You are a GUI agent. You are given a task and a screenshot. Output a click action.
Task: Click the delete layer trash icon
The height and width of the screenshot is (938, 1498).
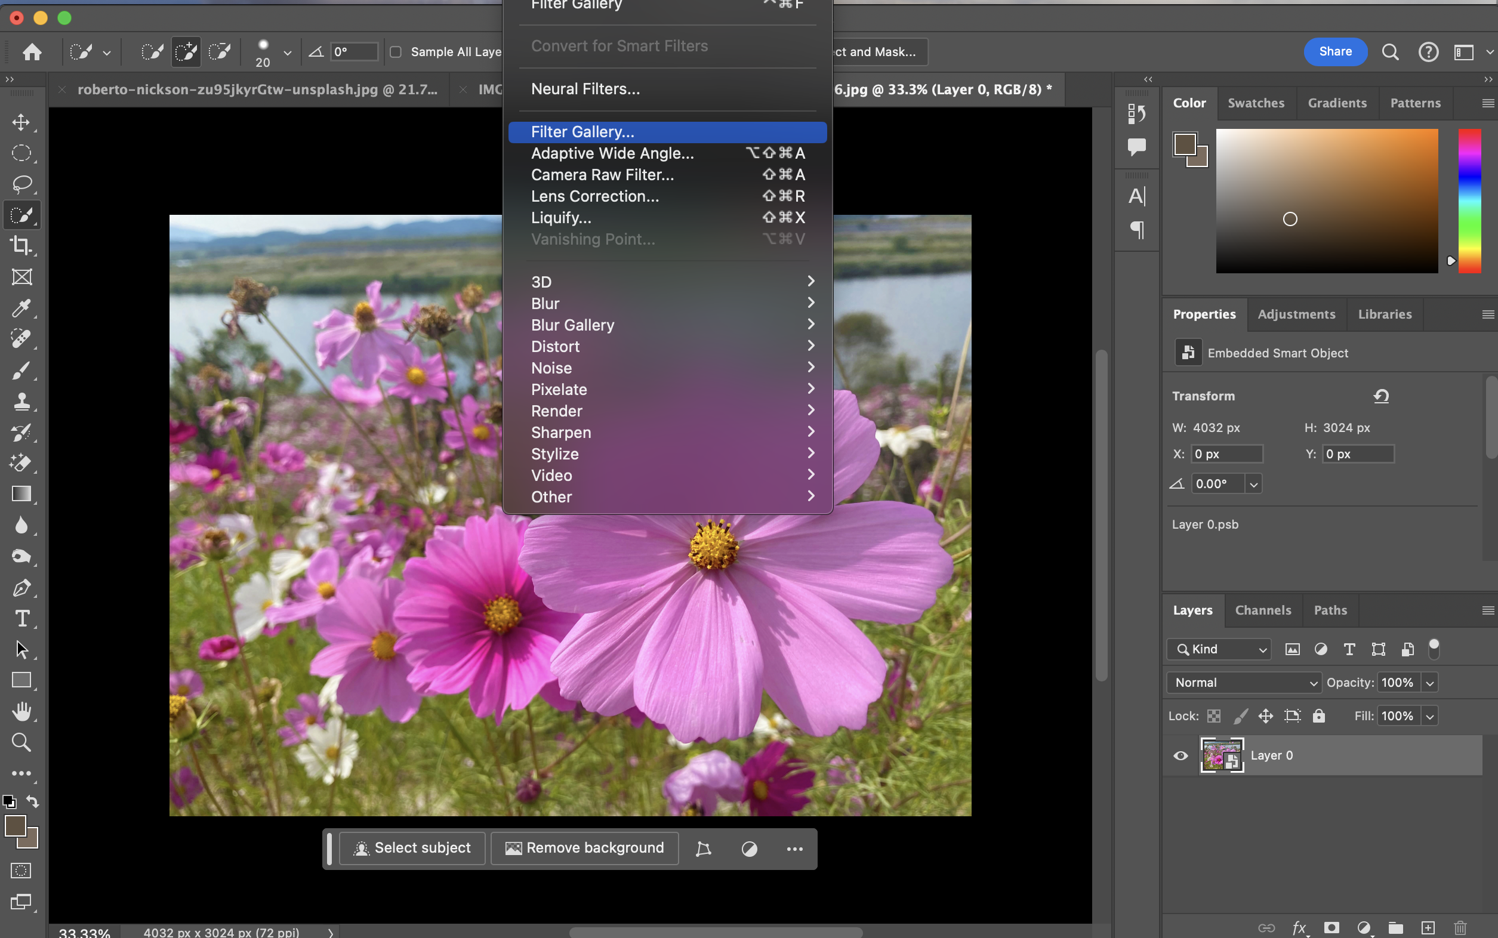[1460, 927]
